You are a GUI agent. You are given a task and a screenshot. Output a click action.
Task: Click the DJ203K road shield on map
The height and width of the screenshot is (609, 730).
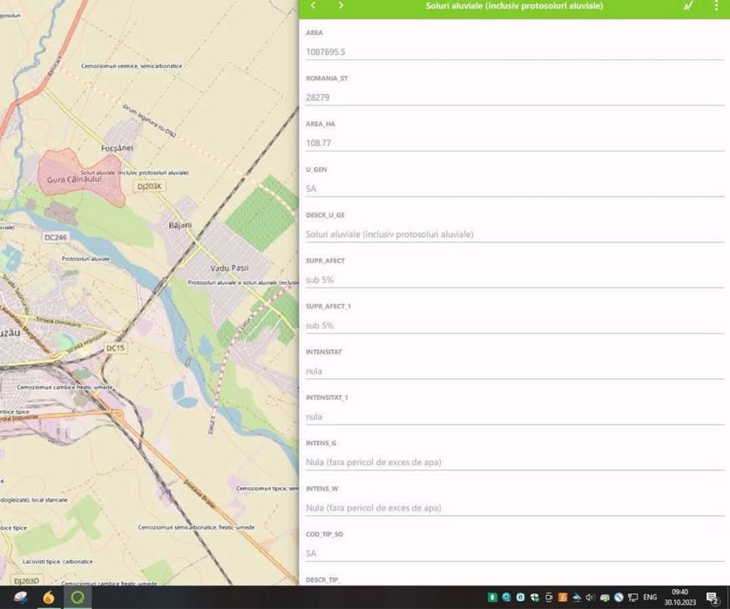tap(150, 186)
